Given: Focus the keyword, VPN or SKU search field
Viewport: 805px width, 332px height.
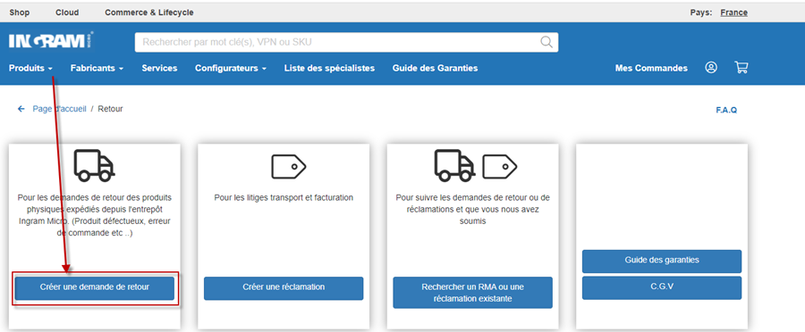Looking at the screenshot, I should coord(346,42).
